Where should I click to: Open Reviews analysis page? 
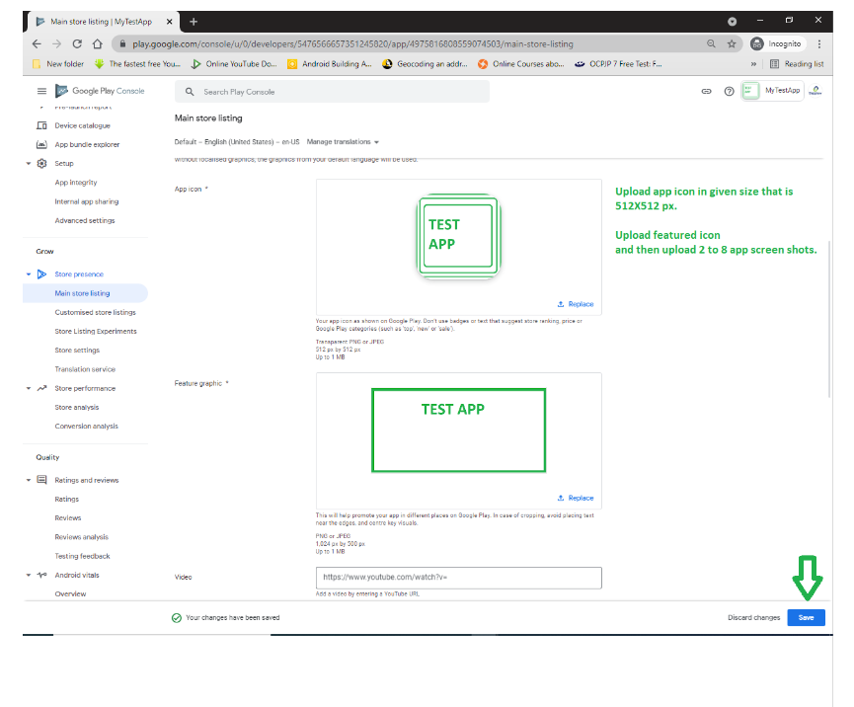tap(82, 537)
